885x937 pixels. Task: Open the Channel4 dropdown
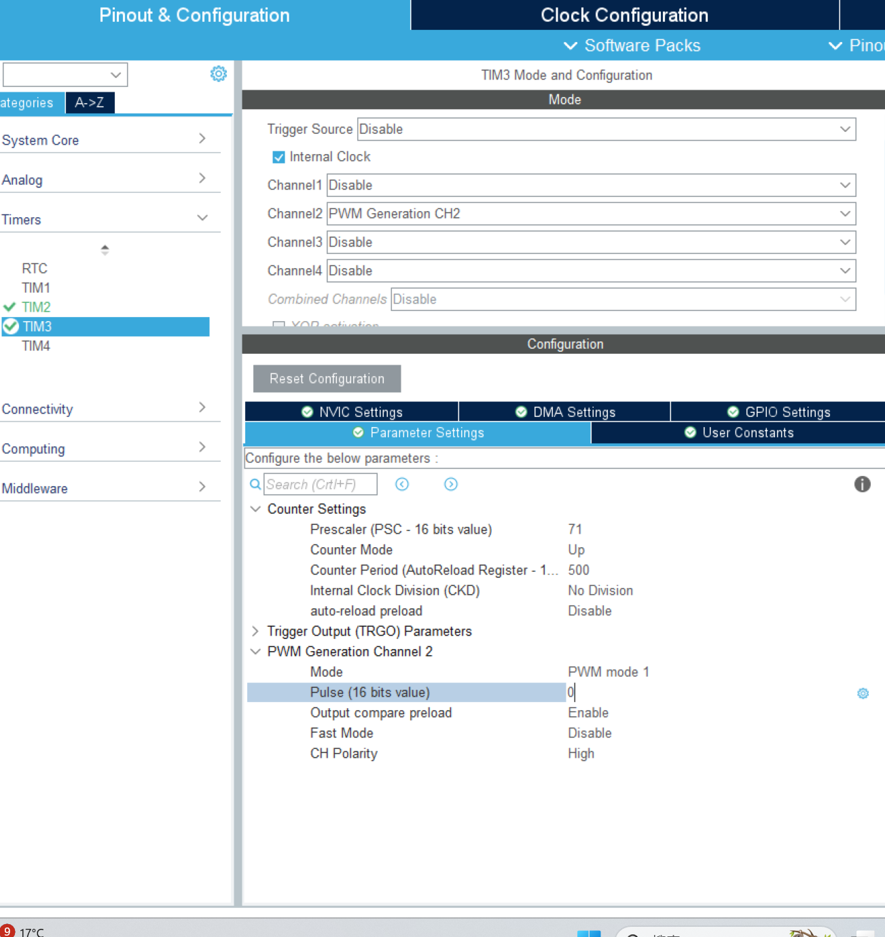591,271
